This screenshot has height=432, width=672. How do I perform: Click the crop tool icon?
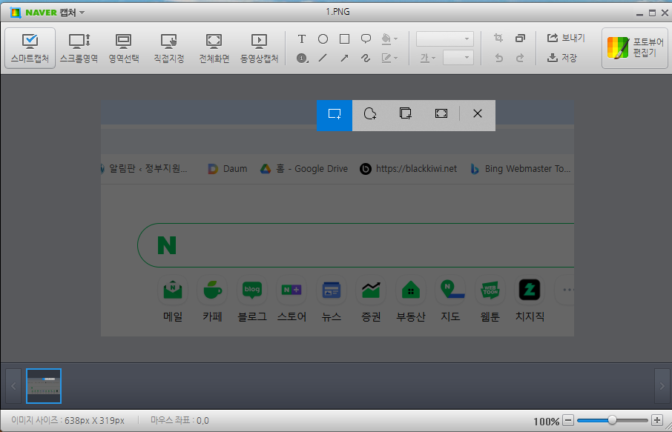pos(498,38)
